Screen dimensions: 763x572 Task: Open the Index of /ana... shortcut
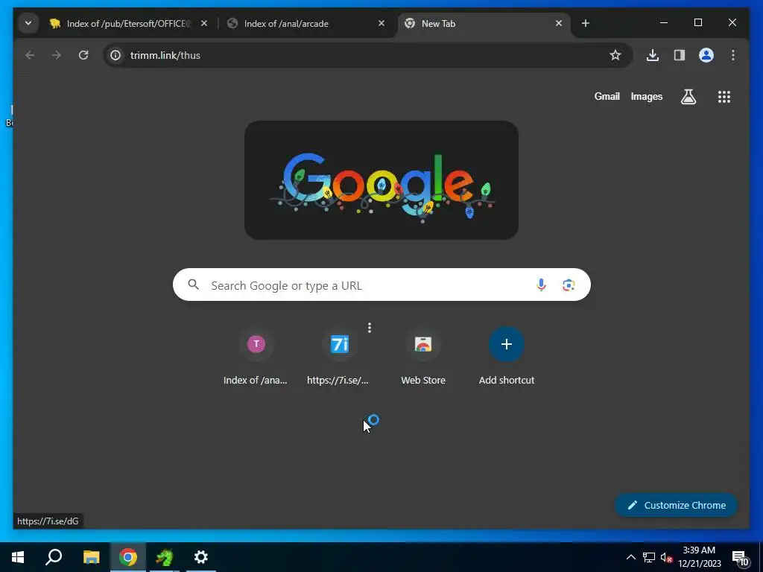coord(256,357)
